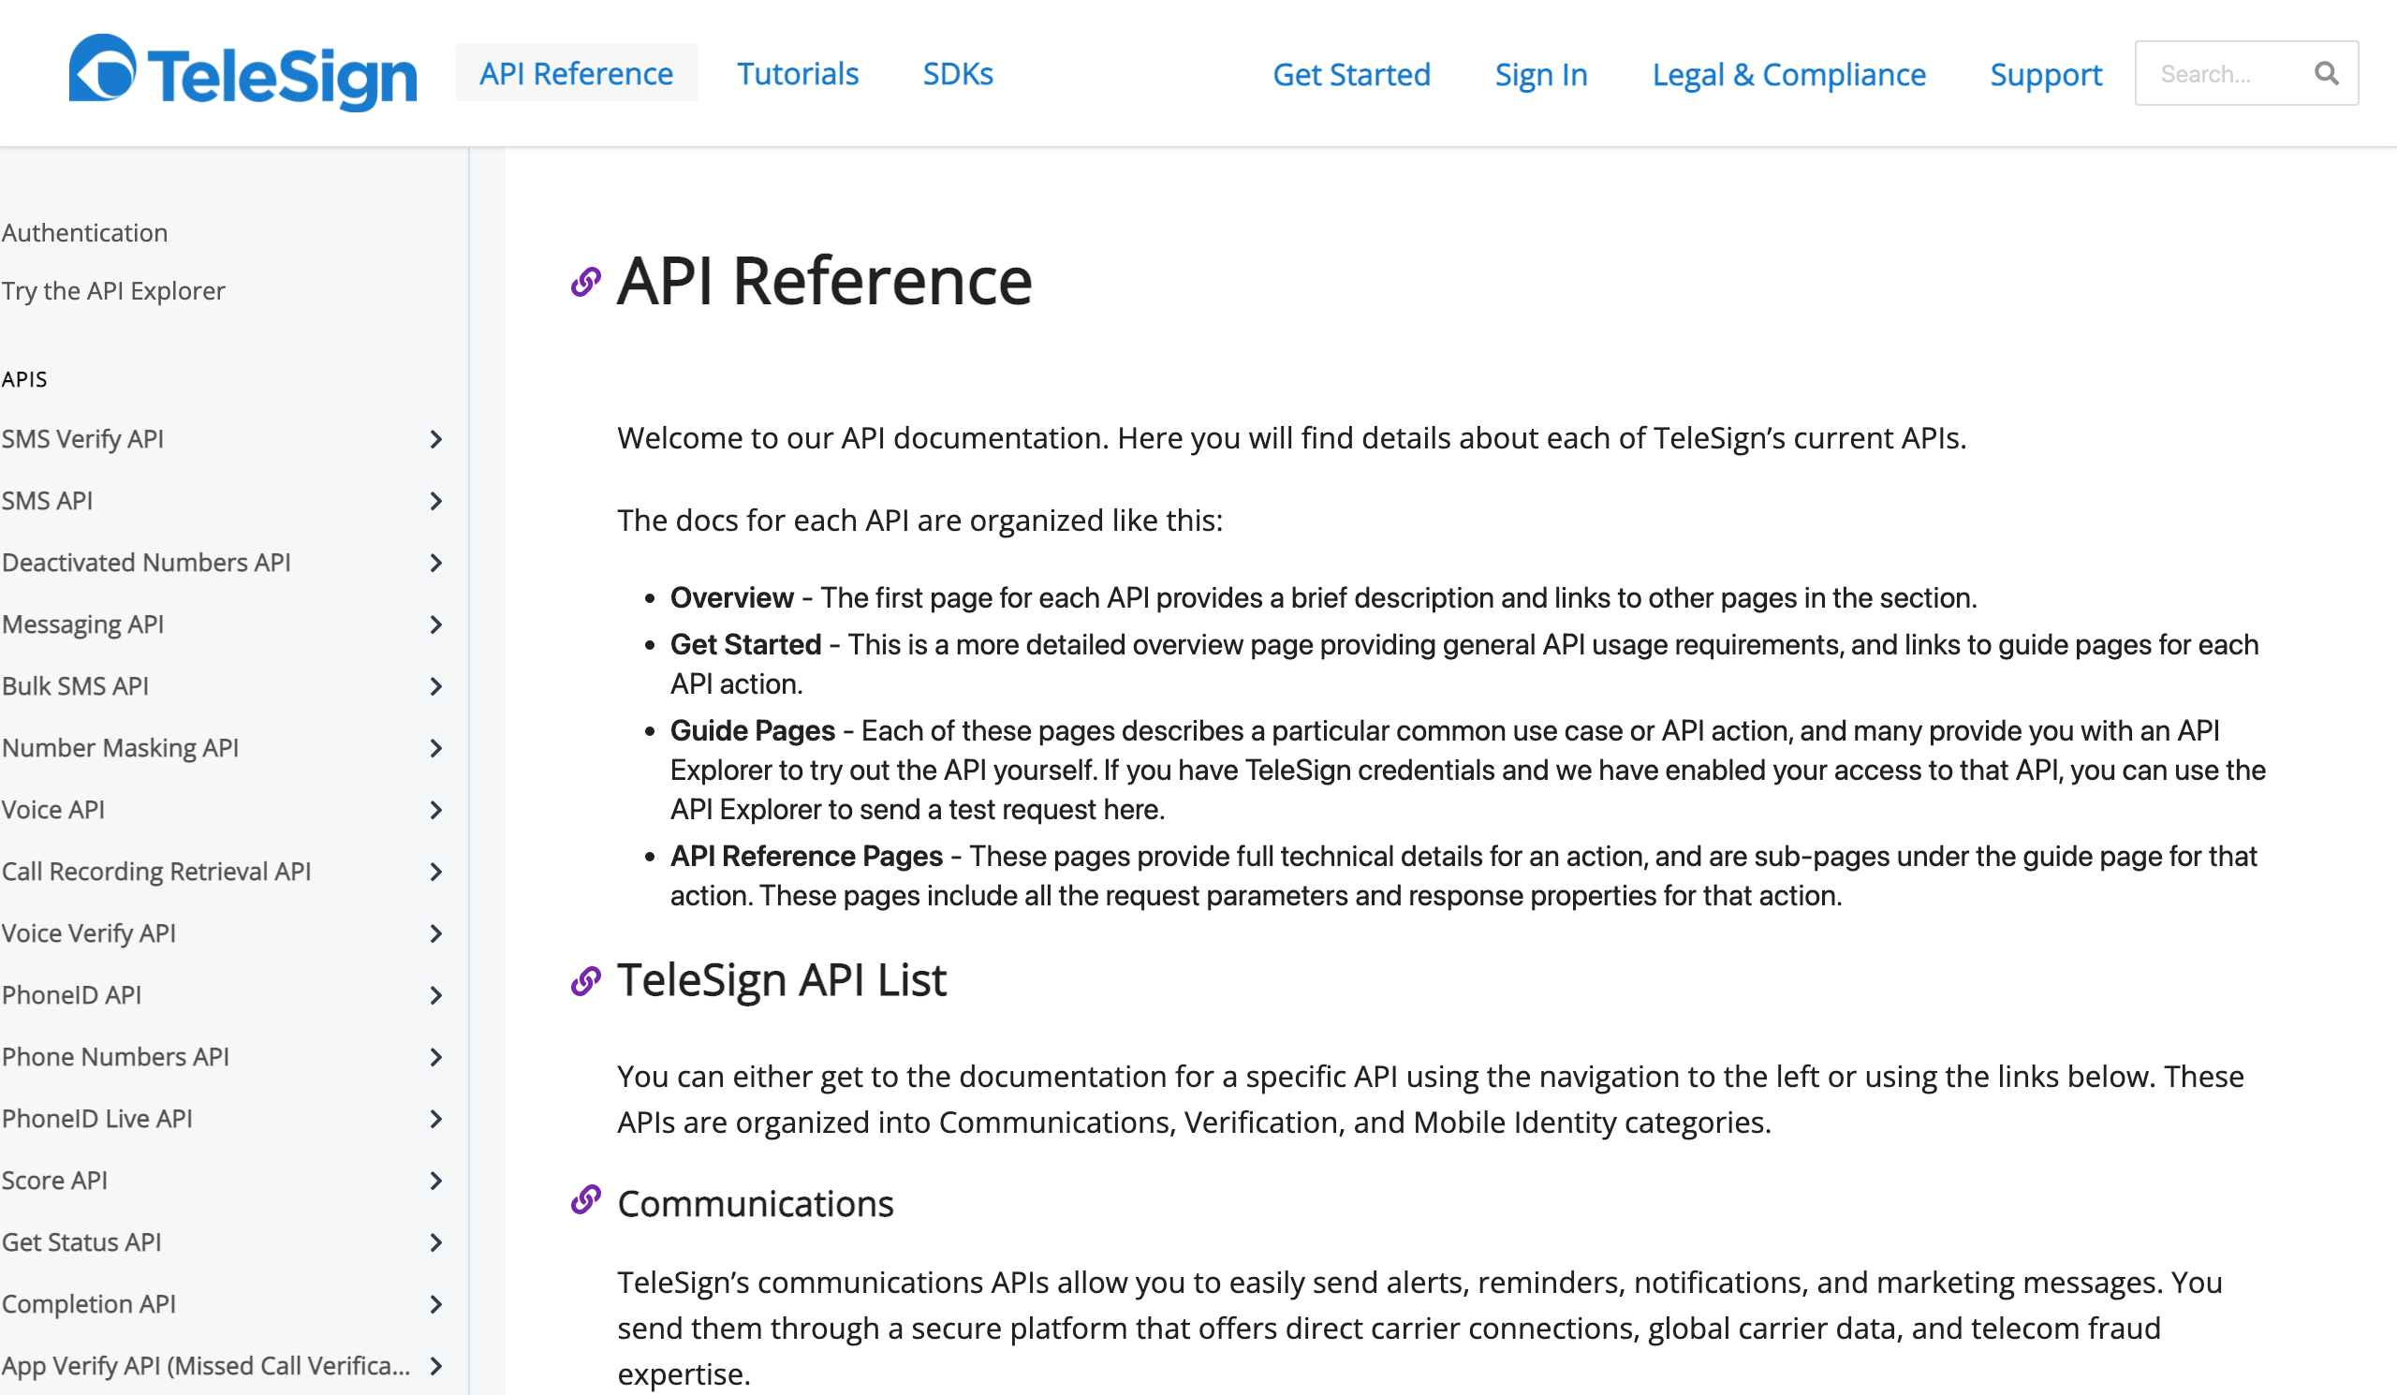
Task: Click the search magnifier icon
Action: (x=2326, y=73)
